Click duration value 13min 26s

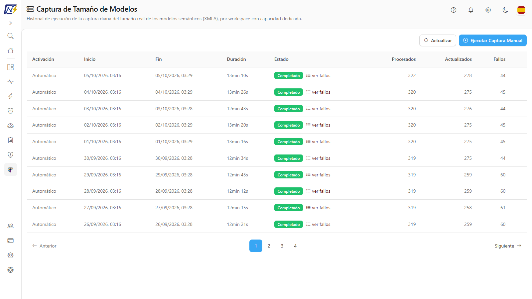pos(237,92)
